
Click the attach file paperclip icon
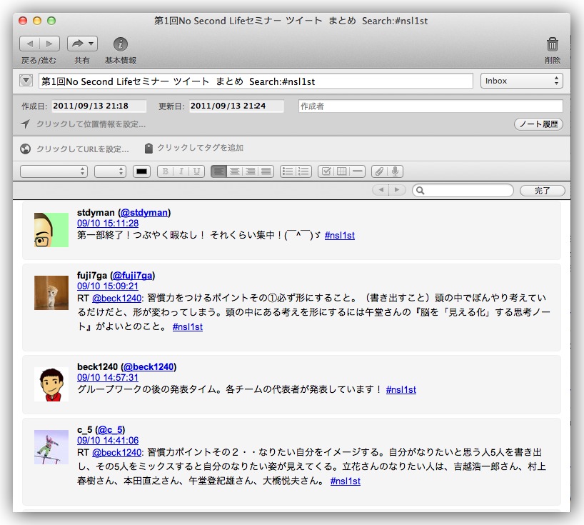pos(378,171)
